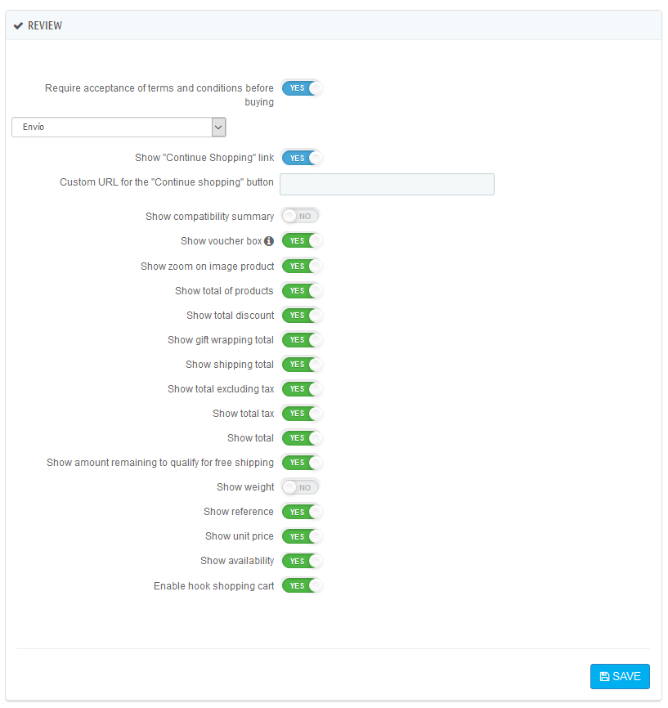The height and width of the screenshot is (708, 668).
Task: Turn off Show voucher box
Action: click(x=302, y=241)
